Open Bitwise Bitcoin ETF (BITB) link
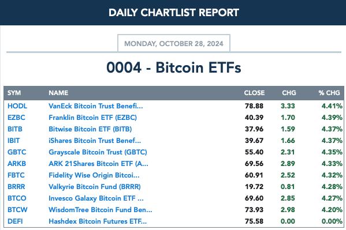Screen dimensions: 346x230 coord(90,129)
